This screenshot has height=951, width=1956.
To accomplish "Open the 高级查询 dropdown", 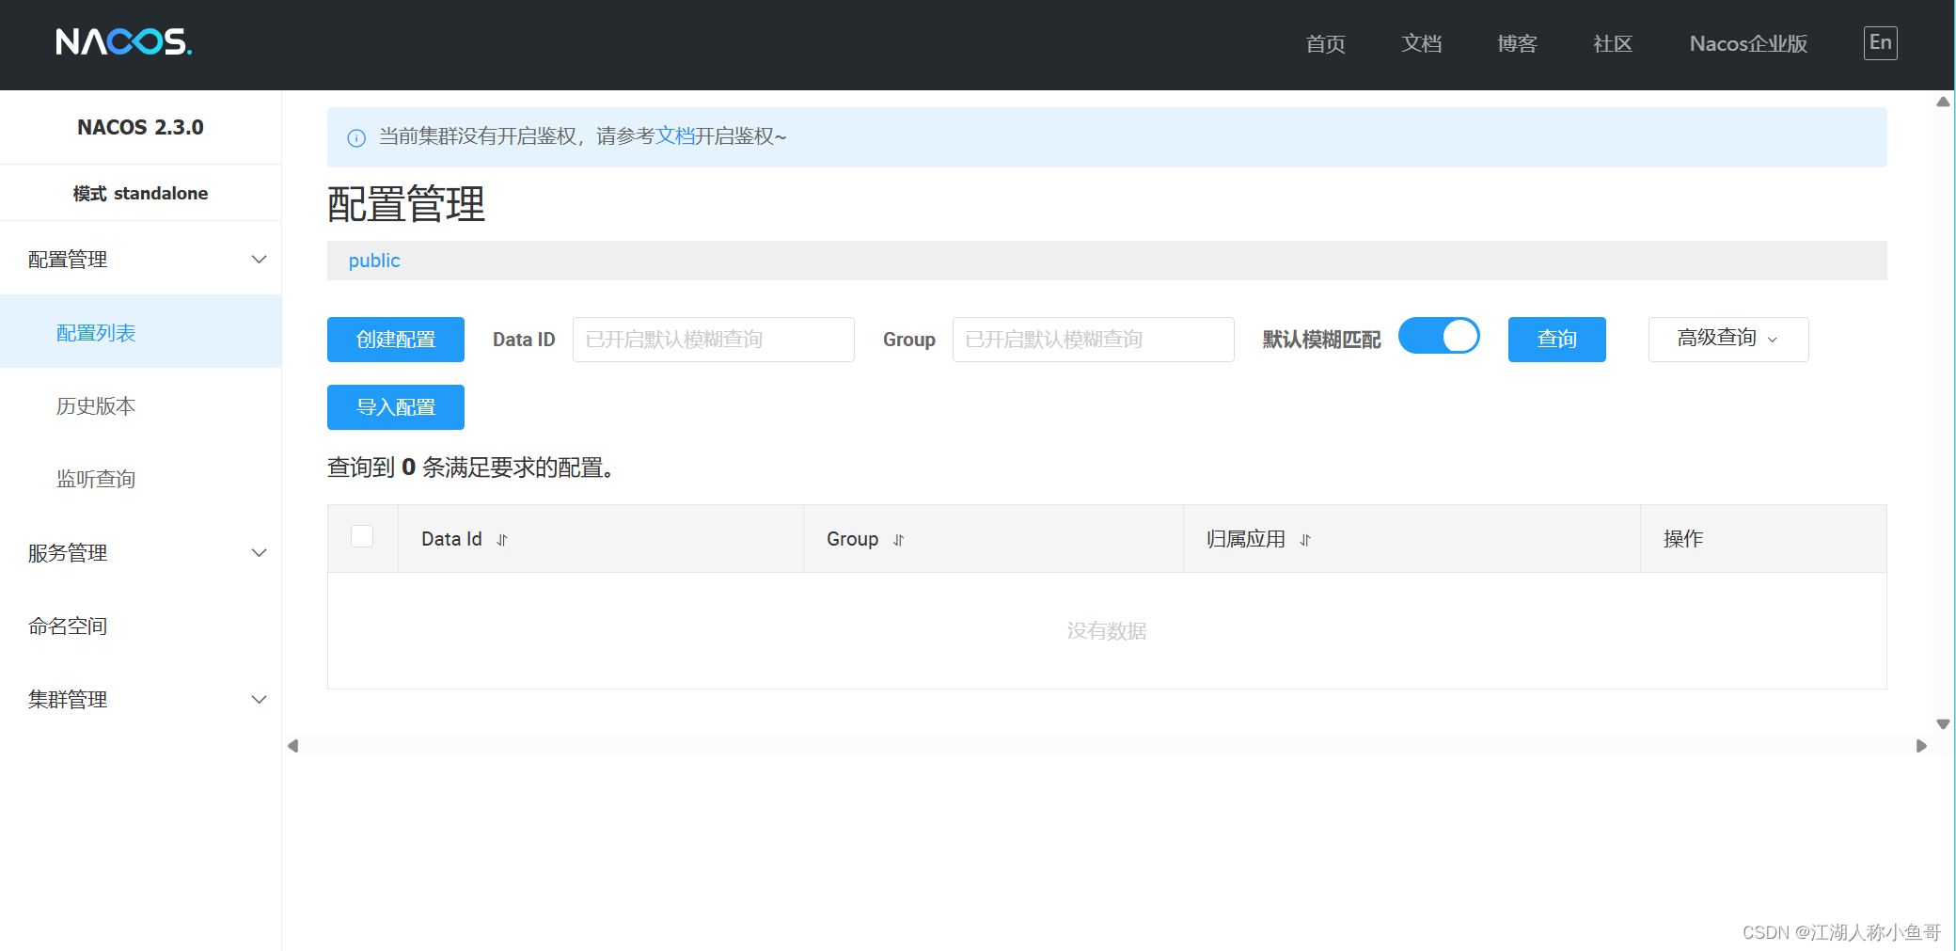I will pos(1728,339).
